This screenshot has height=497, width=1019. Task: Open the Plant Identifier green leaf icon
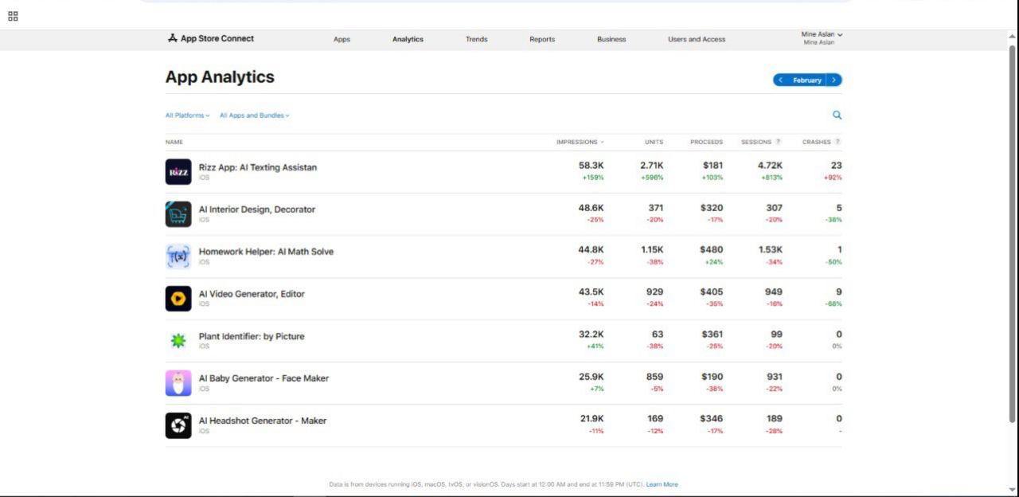(x=178, y=341)
